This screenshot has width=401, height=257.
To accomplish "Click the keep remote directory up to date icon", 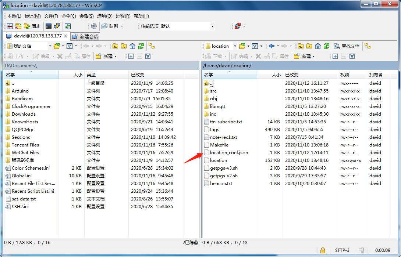I will tap(68, 26).
